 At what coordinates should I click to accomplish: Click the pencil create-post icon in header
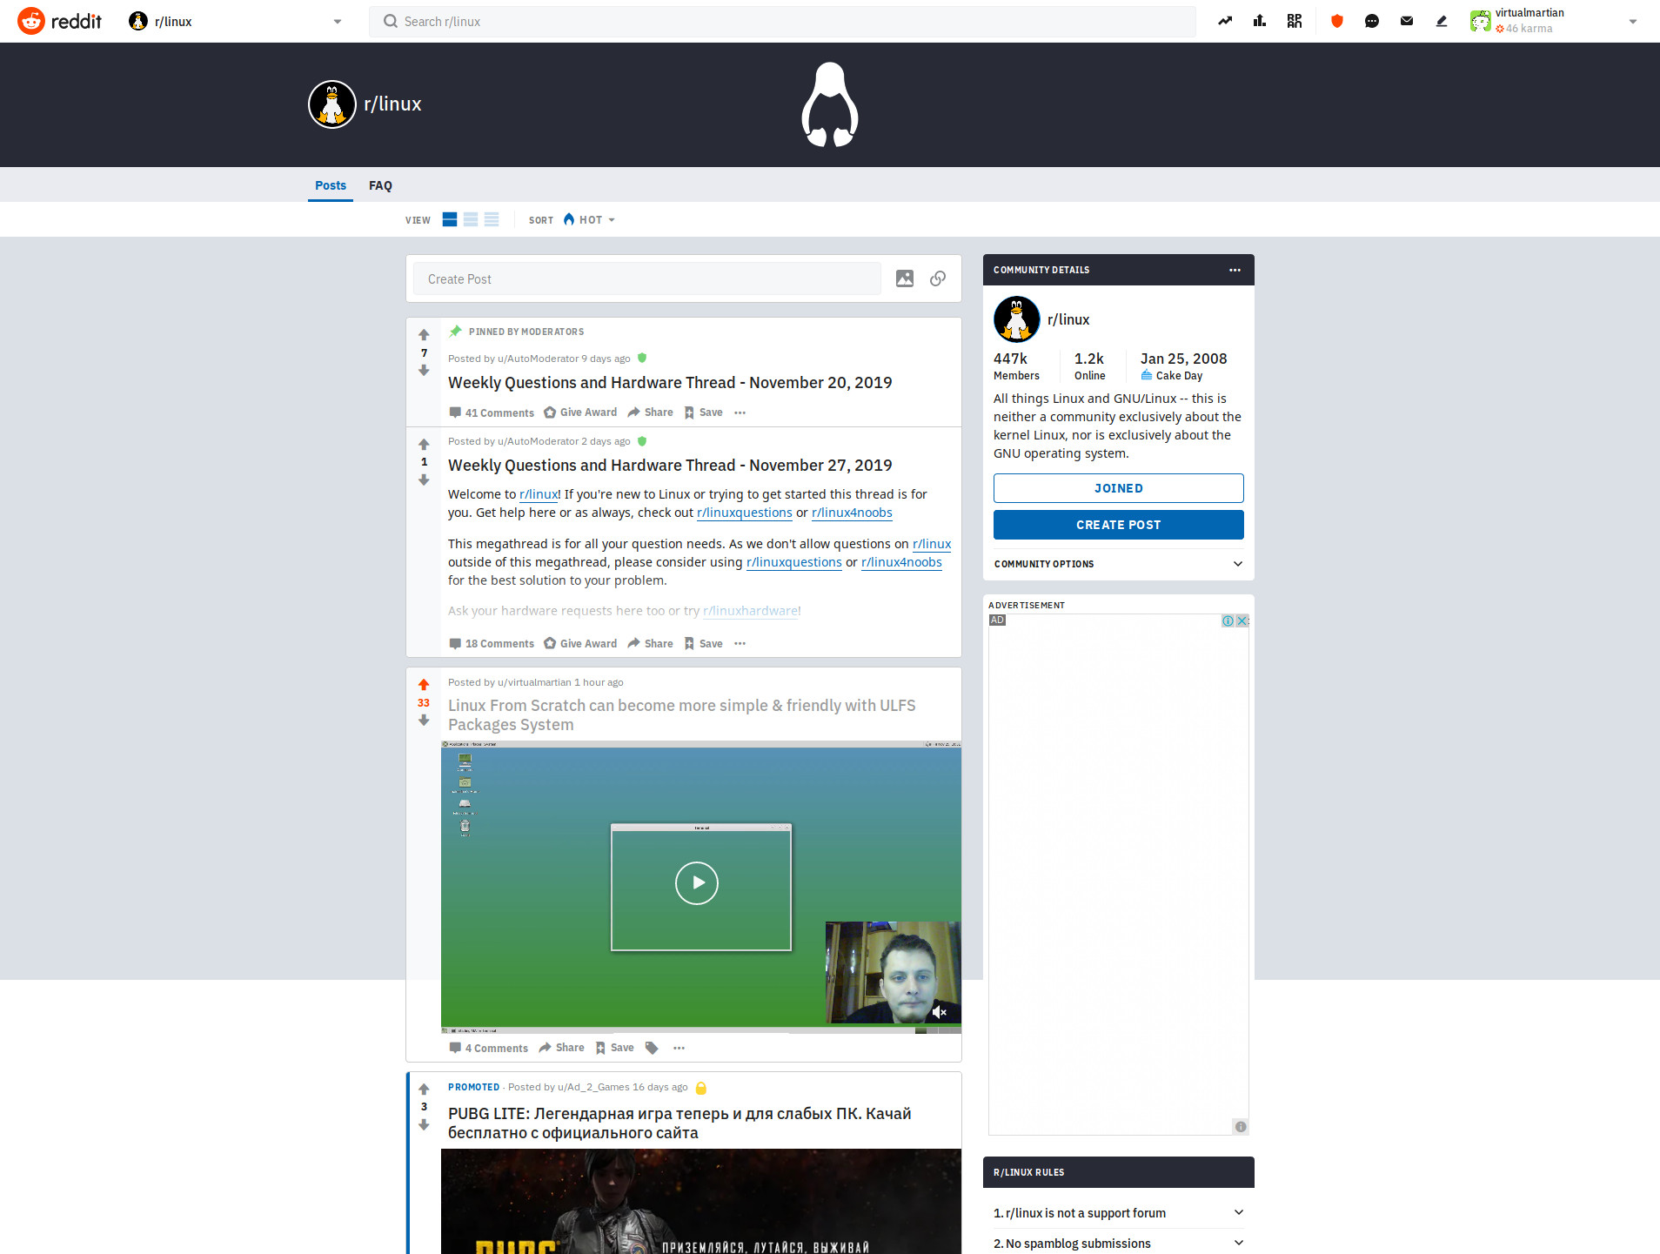pos(1442,21)
